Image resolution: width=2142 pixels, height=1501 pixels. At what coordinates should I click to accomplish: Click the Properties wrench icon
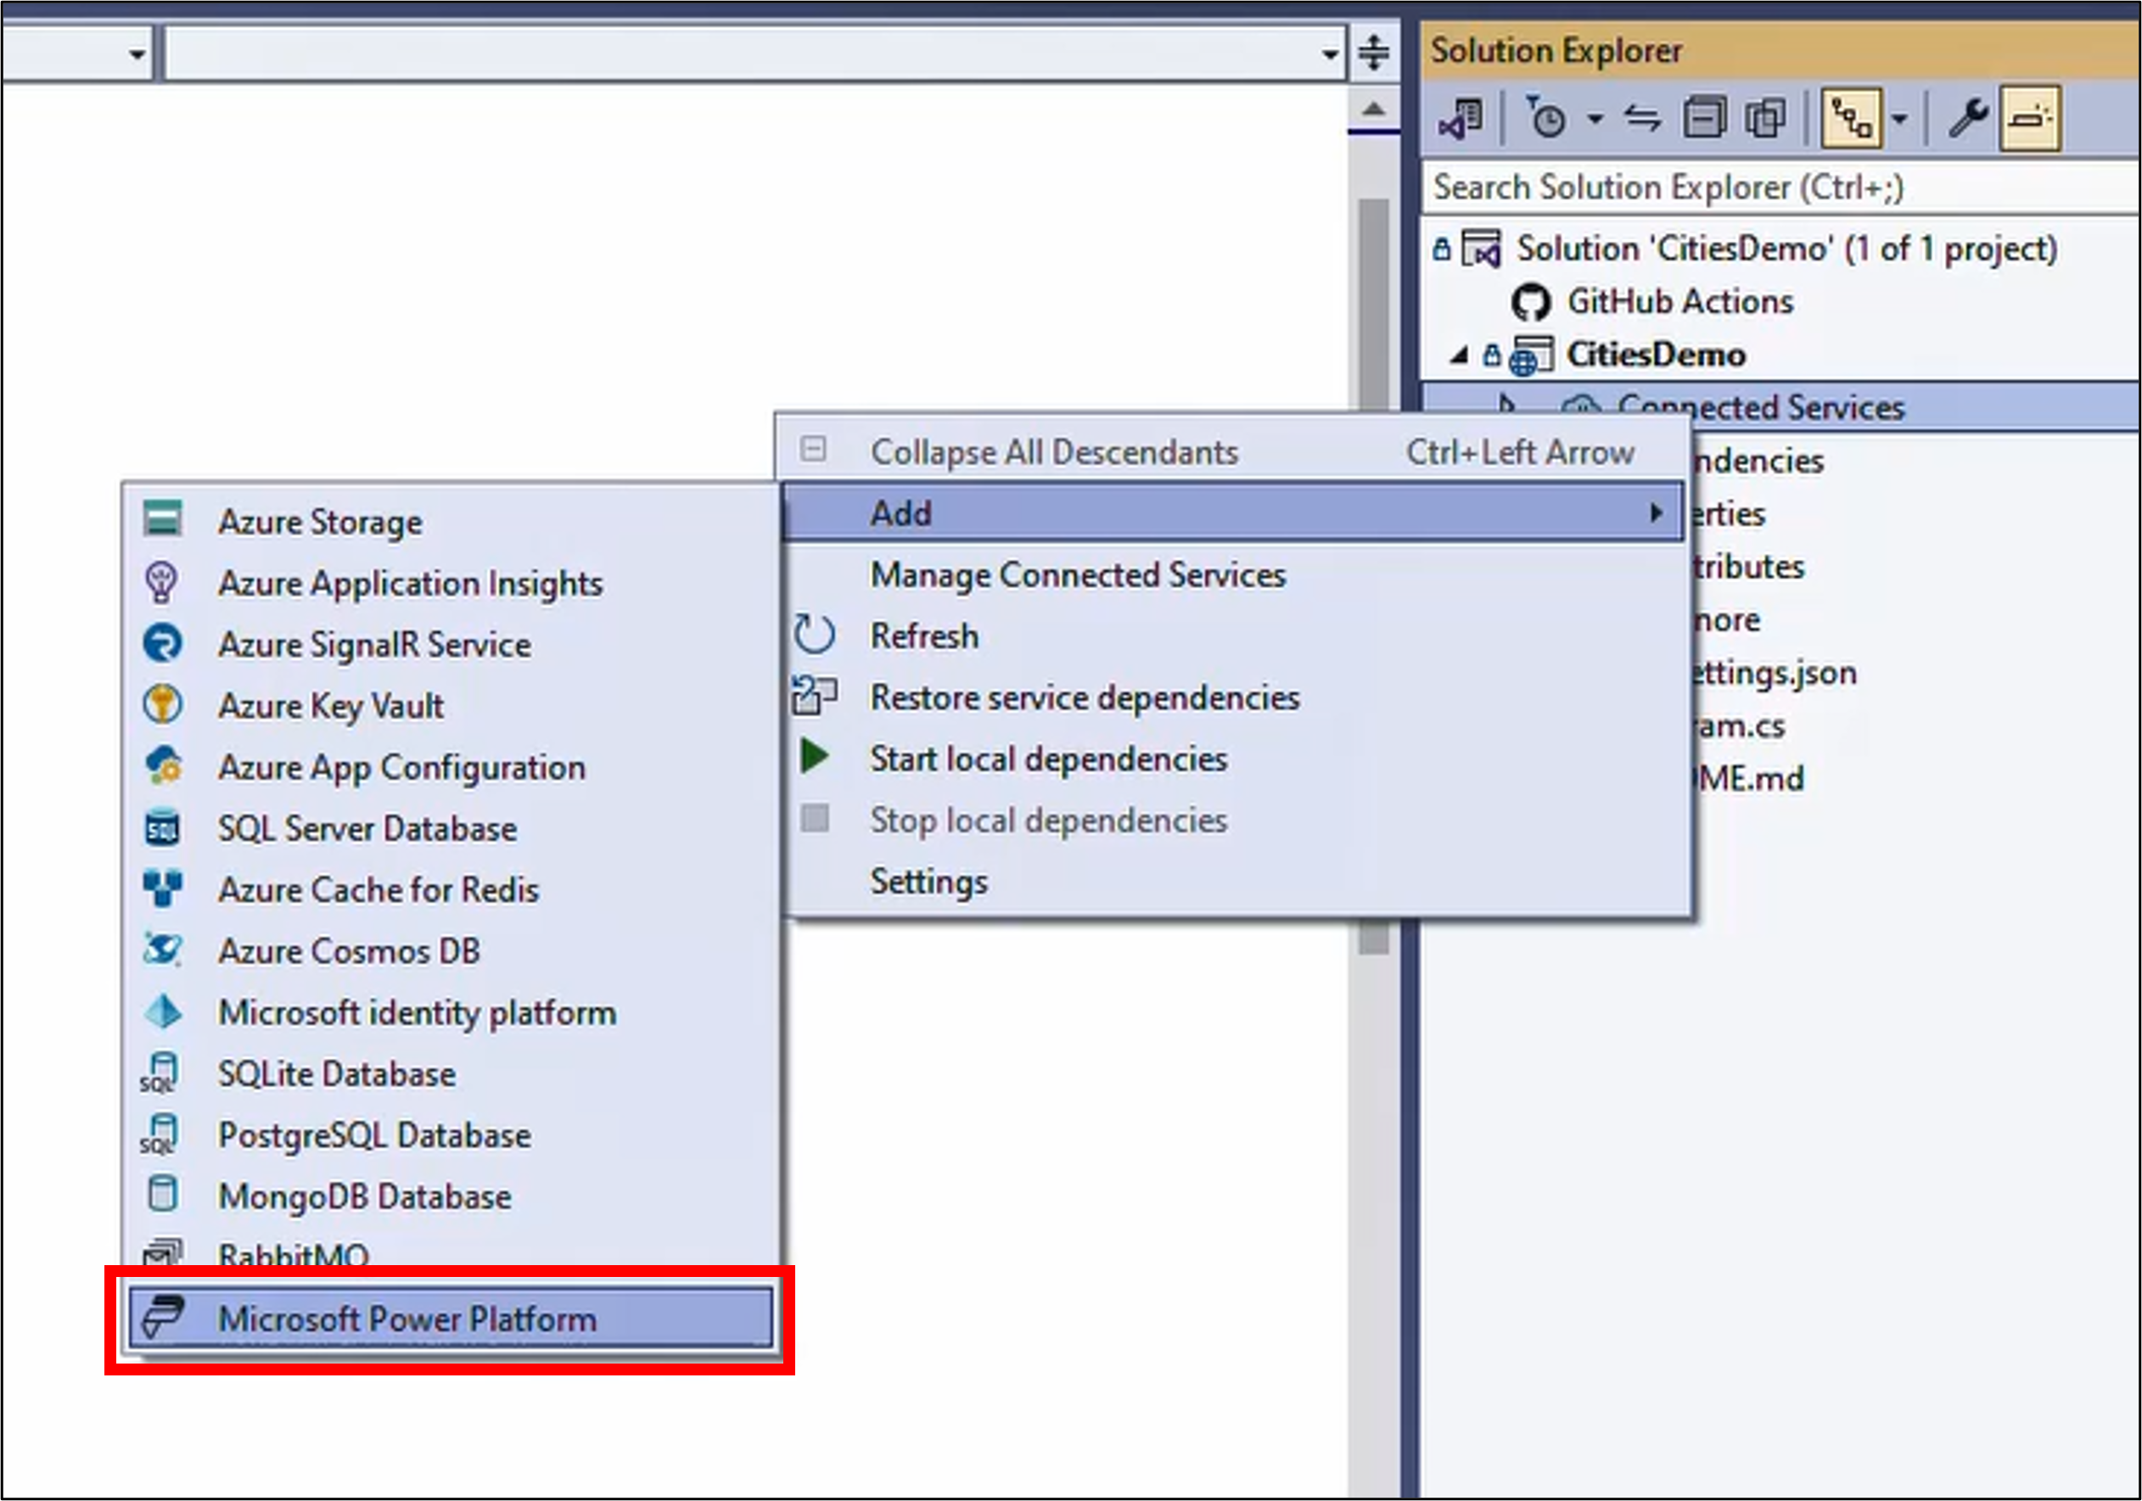pyautogui.click(x=1967, y=119)
